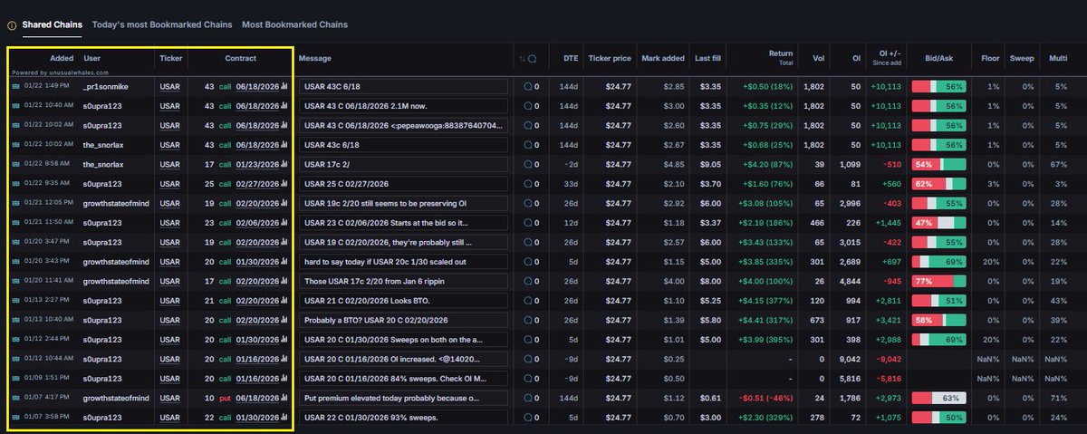This screenshot has width=1087, height=434.
Task: Click the 01/23/2026 contract date link
Action: coord(257,163)
